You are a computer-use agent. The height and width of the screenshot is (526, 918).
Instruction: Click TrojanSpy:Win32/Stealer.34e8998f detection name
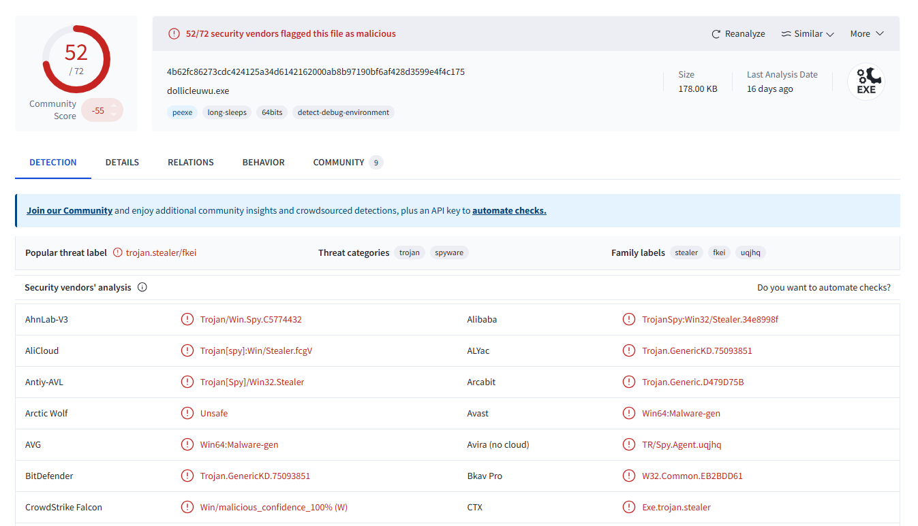[710, 319]
